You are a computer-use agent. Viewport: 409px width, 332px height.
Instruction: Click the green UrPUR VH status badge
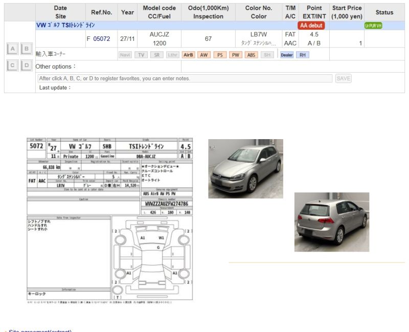point(373,26)
